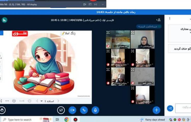Expand the recorder bar chevron
191x122 pixels.
(x=103, y=5)
